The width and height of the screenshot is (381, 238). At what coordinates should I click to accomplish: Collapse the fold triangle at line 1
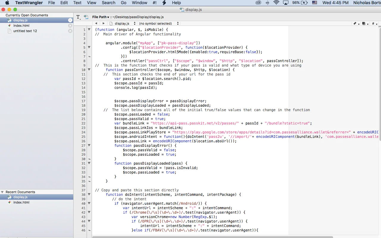click(89, 29)
